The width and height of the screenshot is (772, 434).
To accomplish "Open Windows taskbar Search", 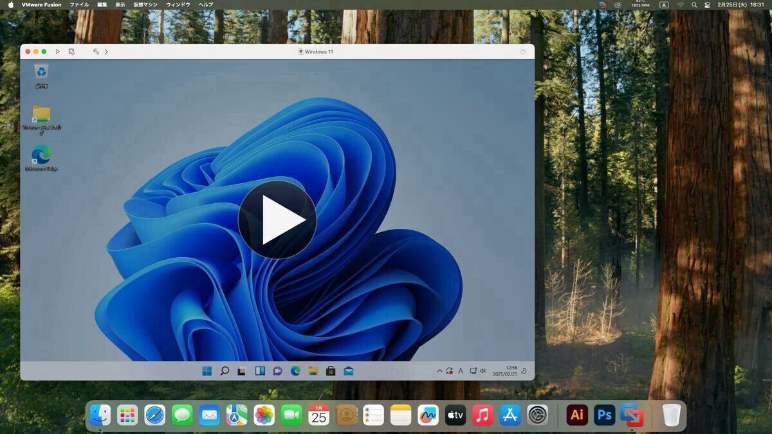I will (225, 371).
